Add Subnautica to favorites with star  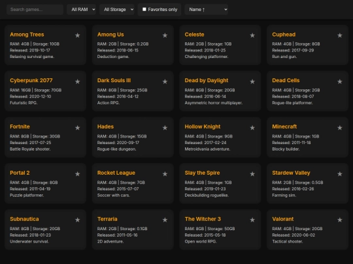(x=77, y=220)
